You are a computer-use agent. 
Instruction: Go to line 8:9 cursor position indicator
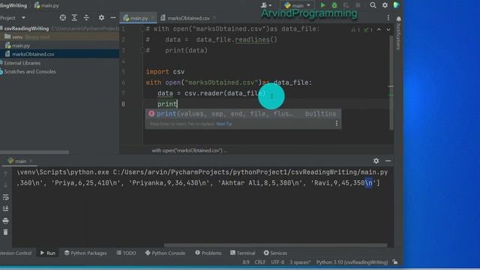tap(246, 262)
